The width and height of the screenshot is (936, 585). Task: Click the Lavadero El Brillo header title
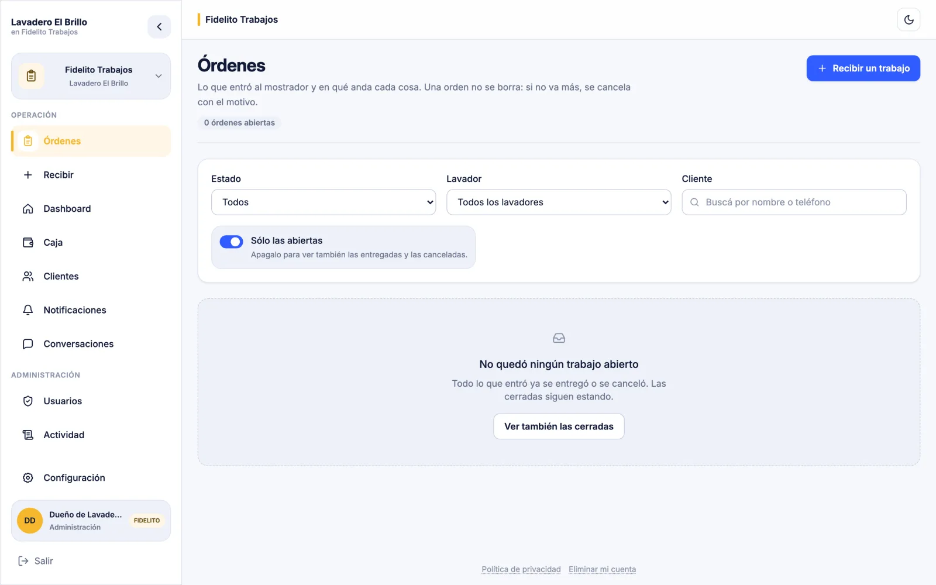pos(49,22)
